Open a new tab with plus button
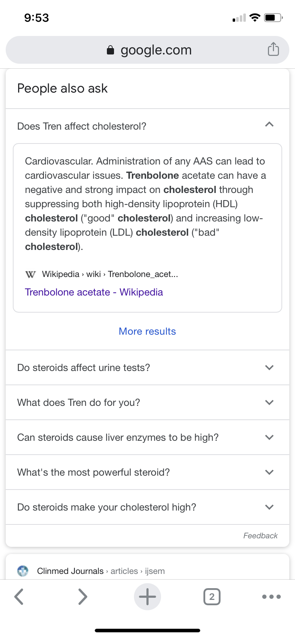295x638 pixels. pos(147,597)
